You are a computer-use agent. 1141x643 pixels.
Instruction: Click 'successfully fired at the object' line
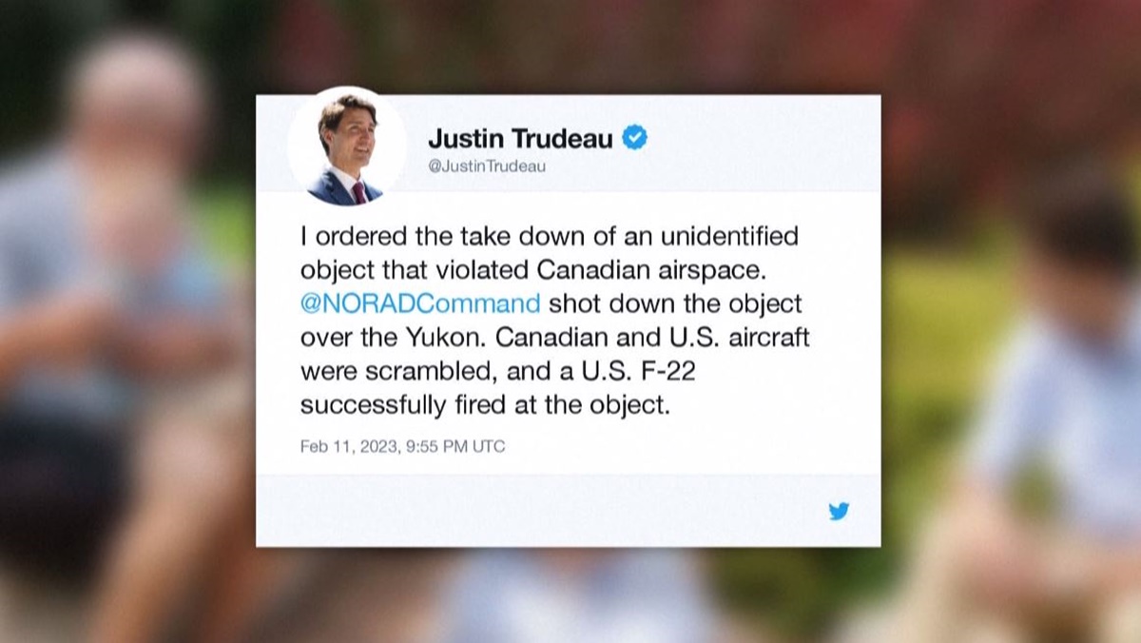485,406
